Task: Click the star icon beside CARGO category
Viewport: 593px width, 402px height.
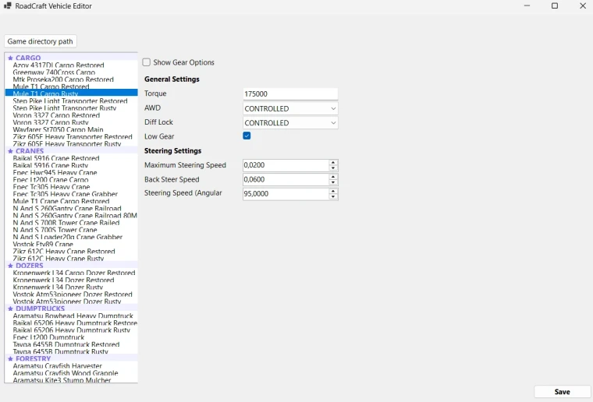Action: 10,58
